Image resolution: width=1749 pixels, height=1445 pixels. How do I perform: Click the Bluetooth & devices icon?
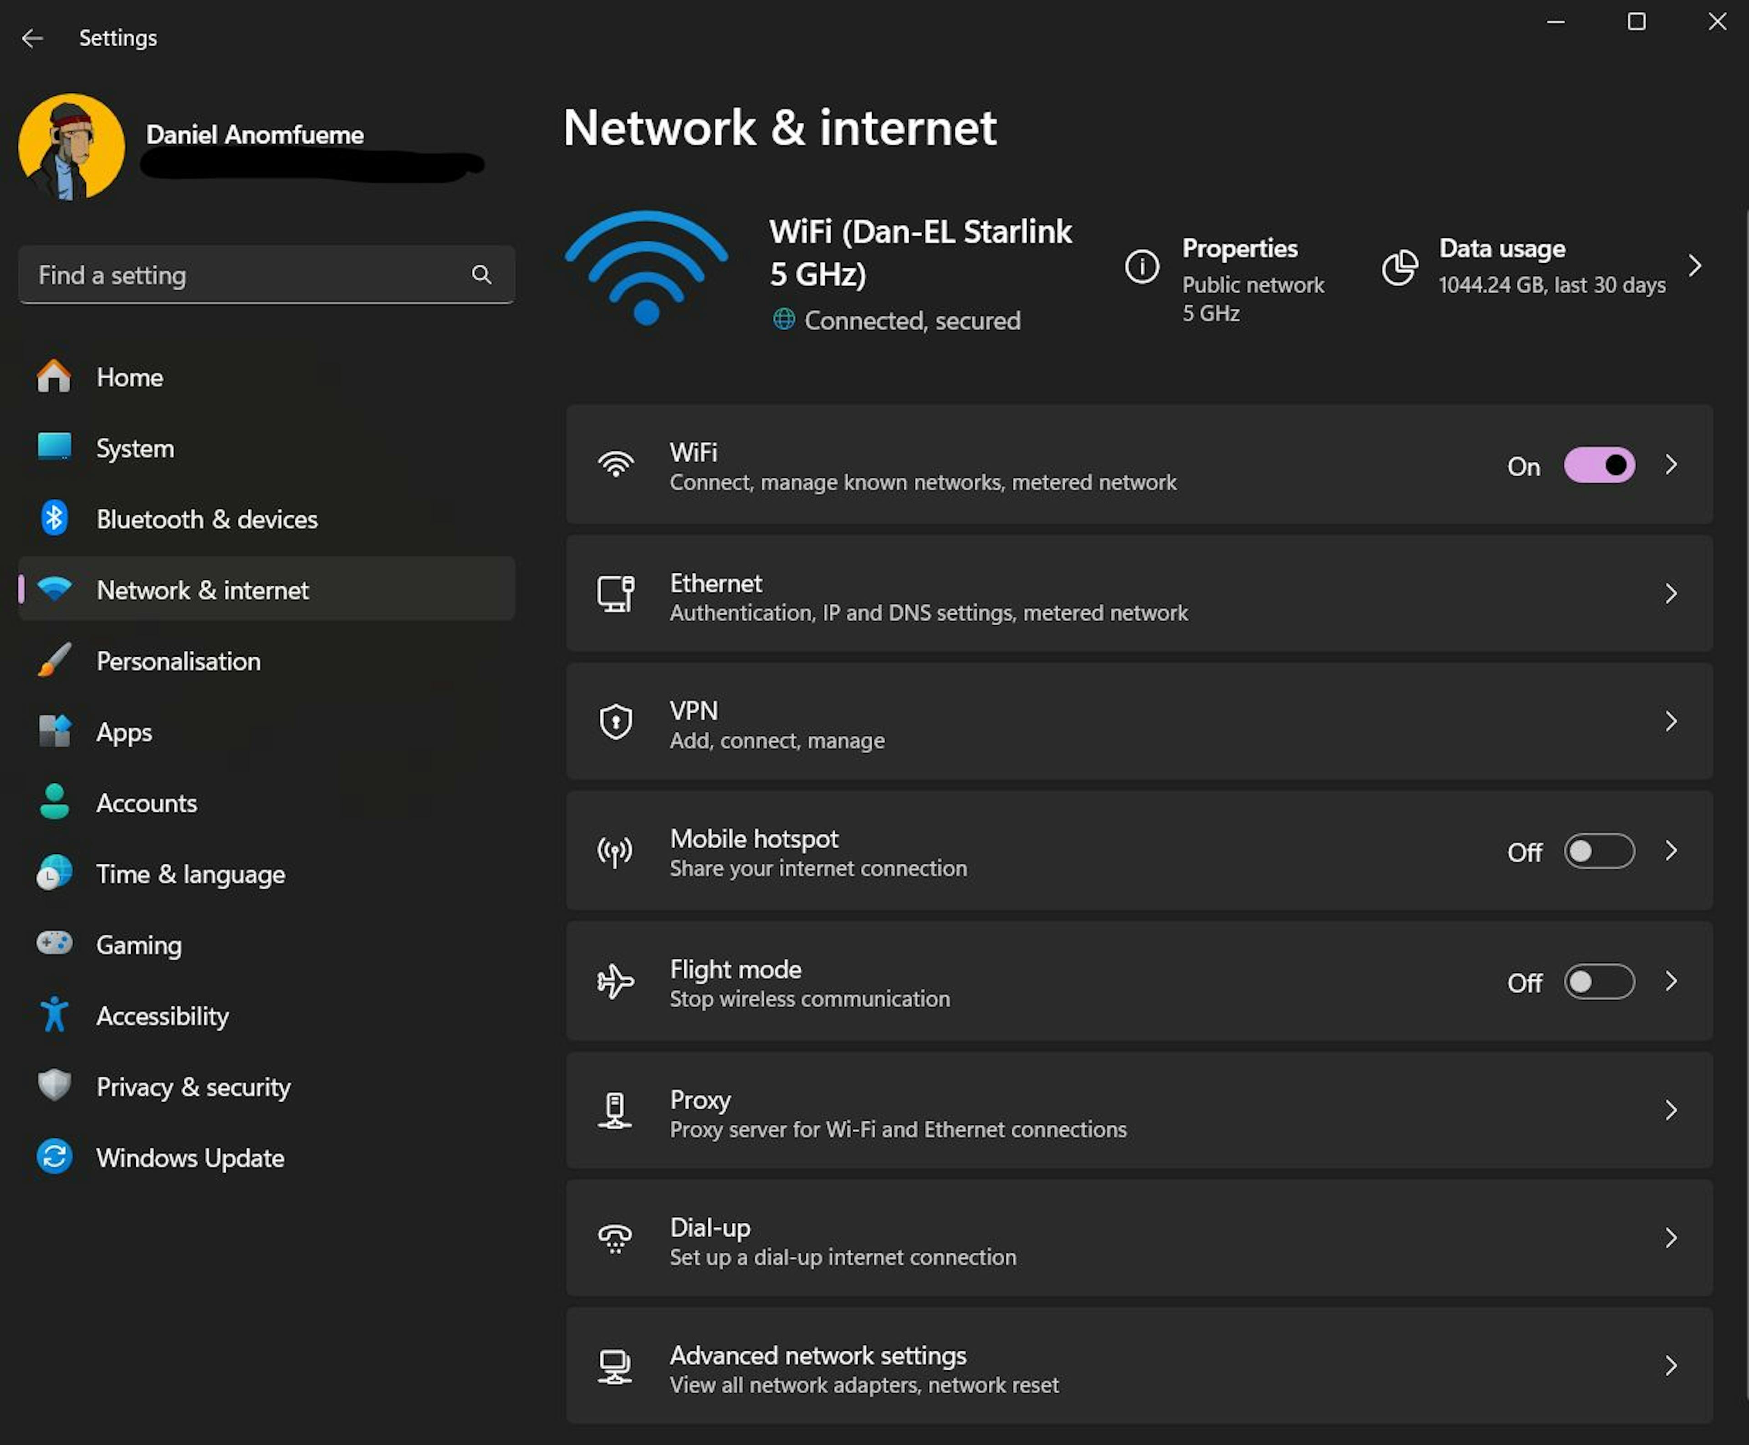pyautogui.click(x=55, y=519)
